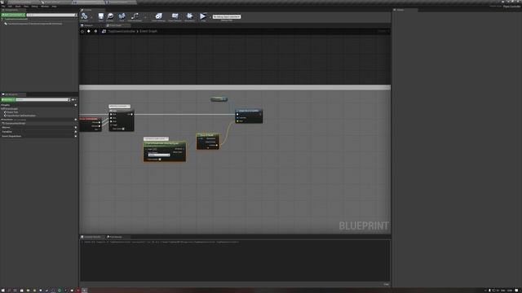
Task: Click the Unreal Engine logo in the title bar
Action: click(2, 2)
